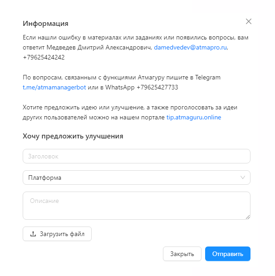Screen dimensions: 275x276
Task: Click the word WhatsApp in the text
Action: (x=120, y=87)
